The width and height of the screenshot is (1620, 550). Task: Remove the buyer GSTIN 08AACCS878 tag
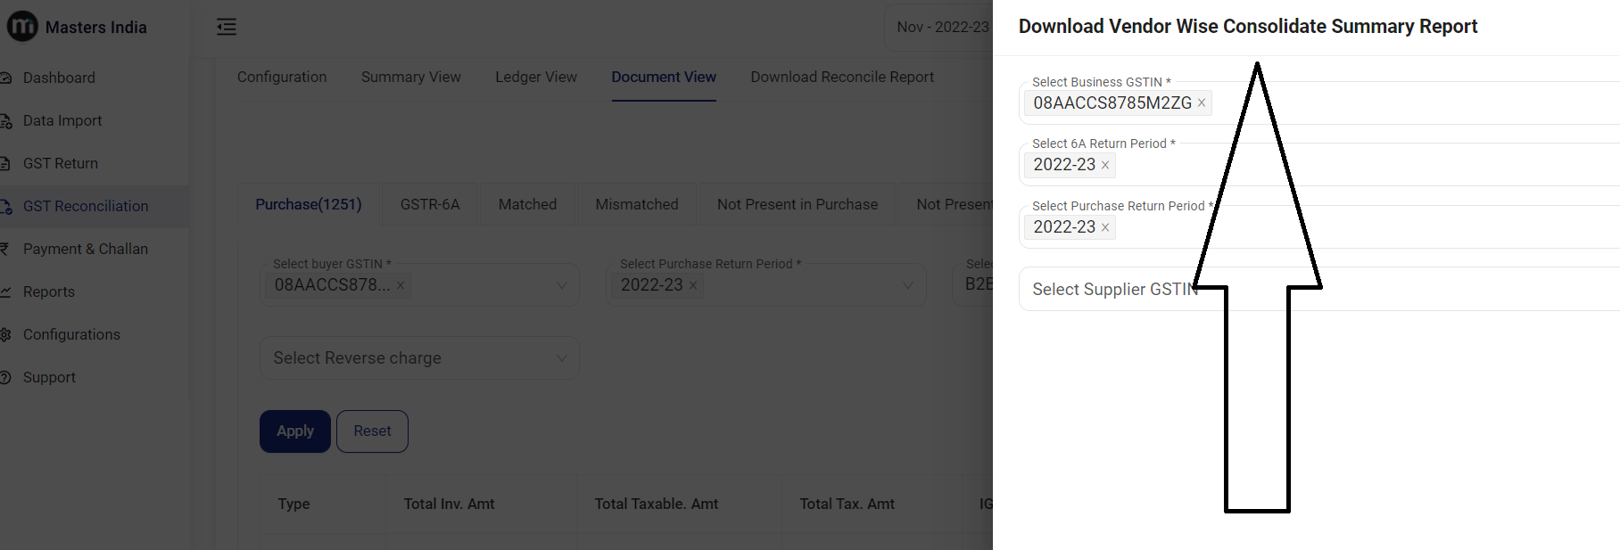[401, 285]
